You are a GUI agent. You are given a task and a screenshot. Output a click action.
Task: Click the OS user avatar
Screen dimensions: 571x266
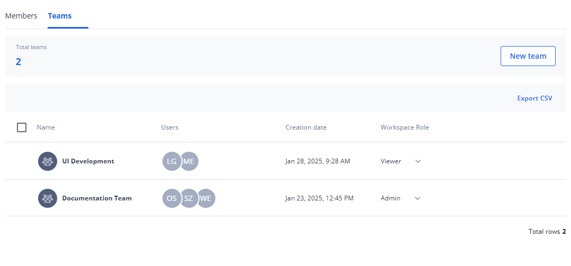171,198
